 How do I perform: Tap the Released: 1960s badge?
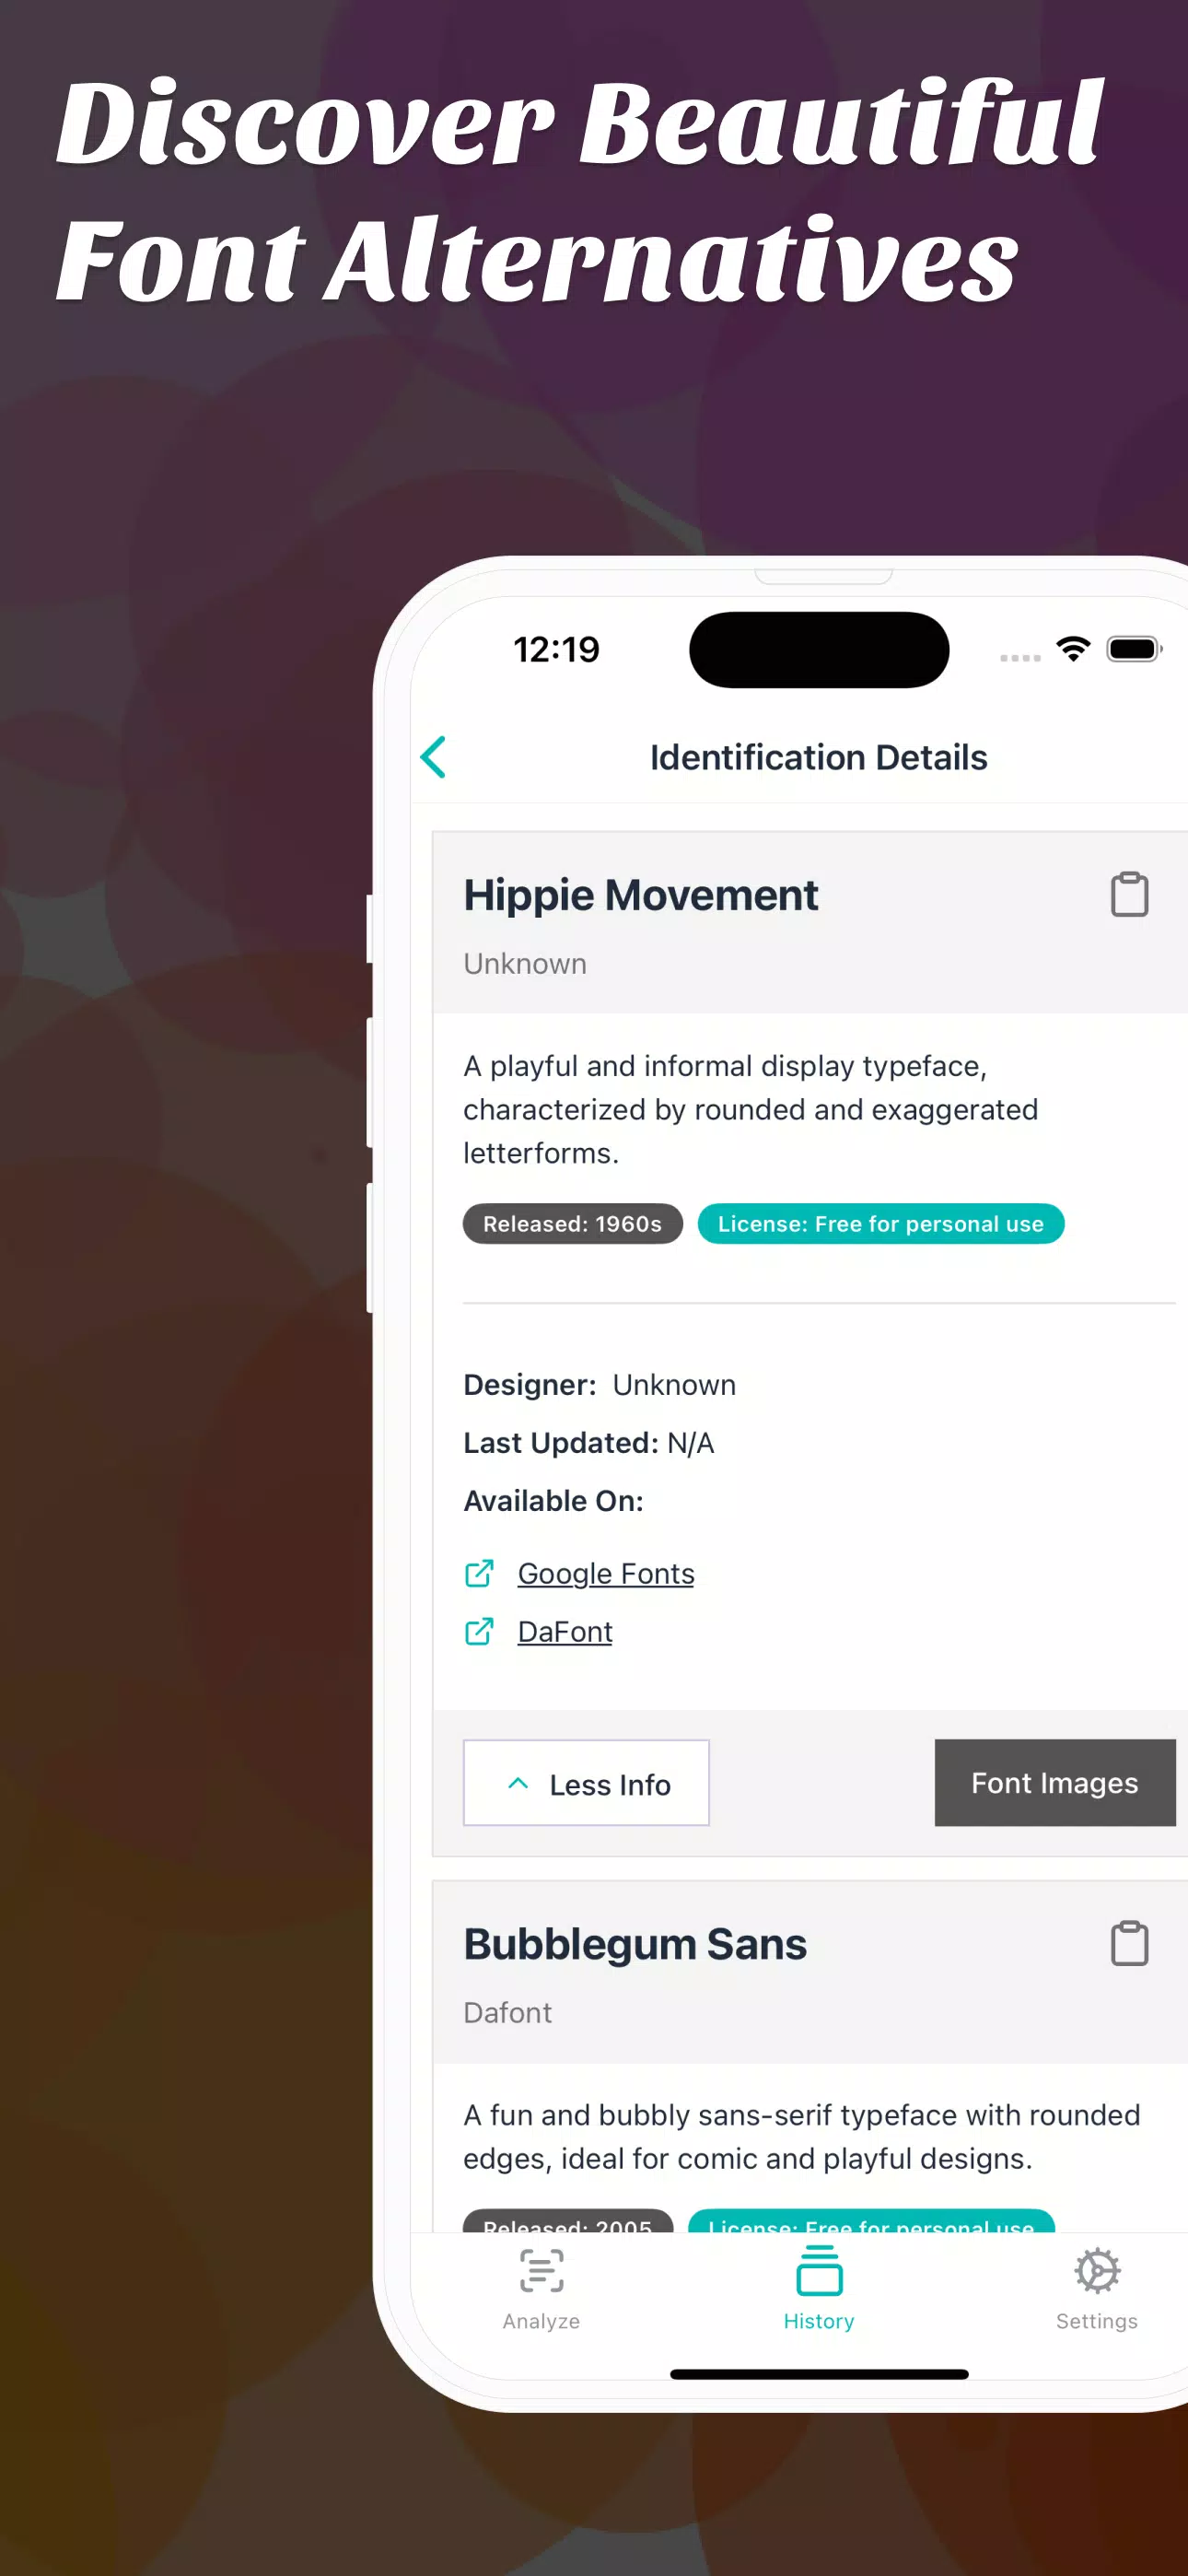tap(572, 1224)
